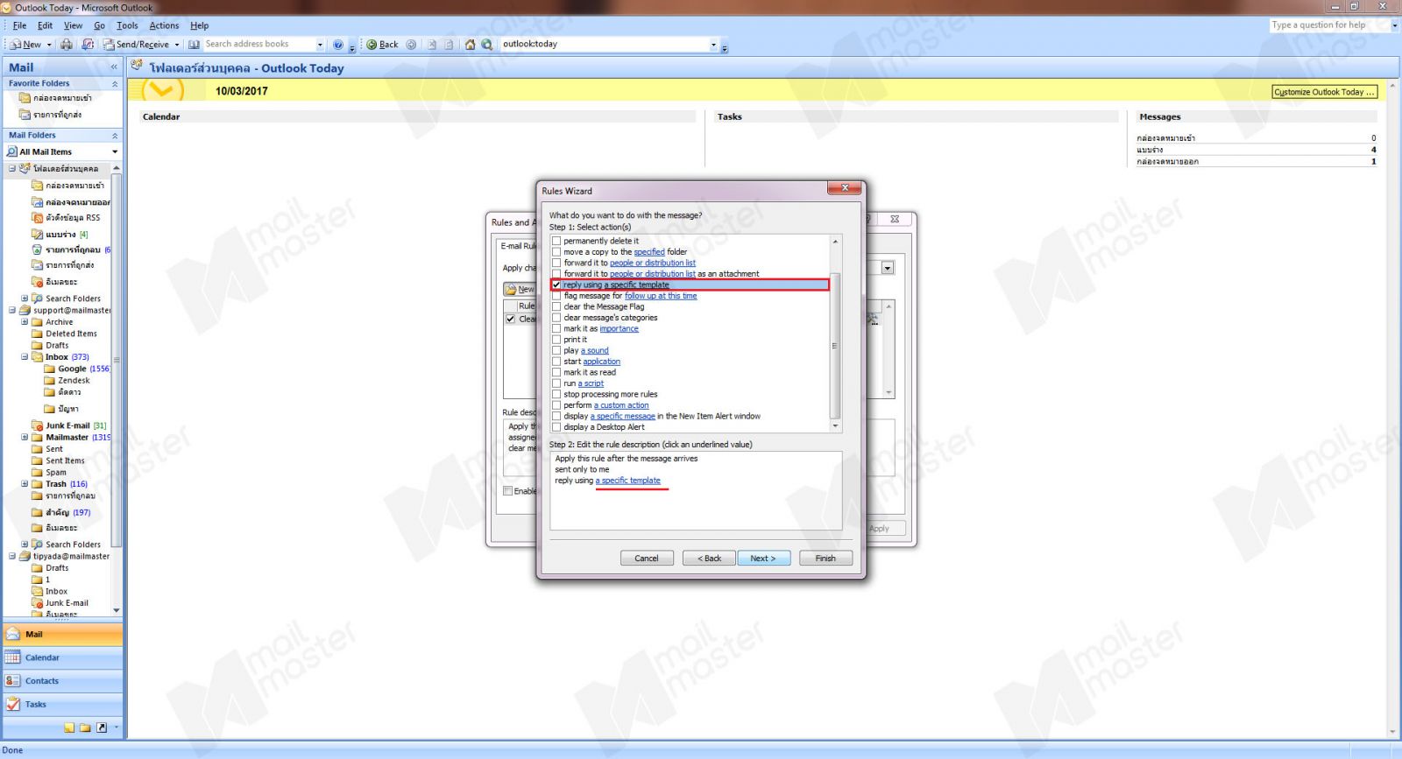This screenshot has width=1402, height=759.
Task: Click Finish in Rules Wizard
Action: [825, 559]
